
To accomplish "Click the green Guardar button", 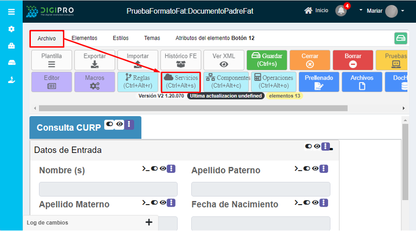I will click(x=267, y=60).
